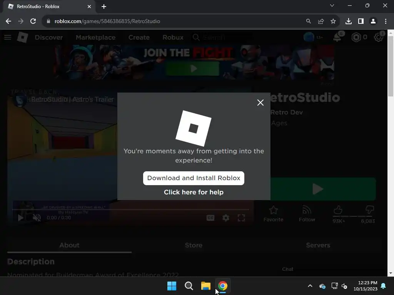Like the experience with thumbs up
Image resolution: width=394 pixels, height=295 pixels.
point(338,210)
